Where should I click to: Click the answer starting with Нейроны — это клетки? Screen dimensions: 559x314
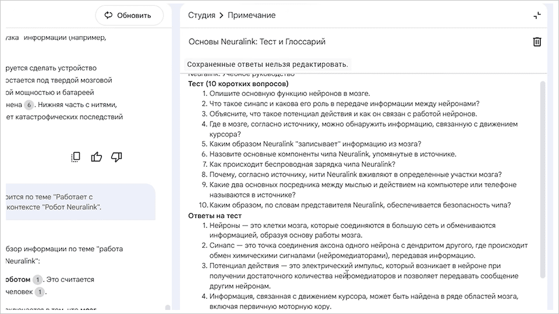352,230
